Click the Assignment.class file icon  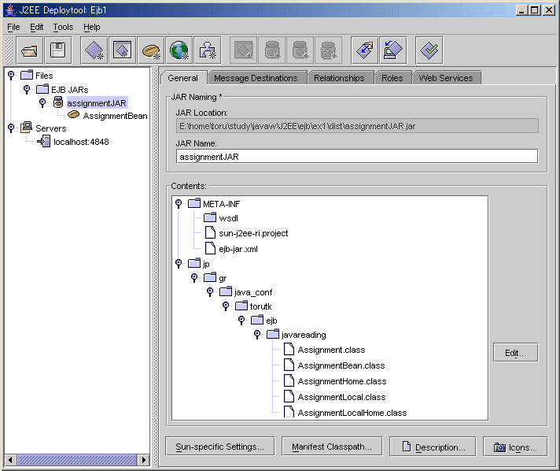click(x=289, y=349)
